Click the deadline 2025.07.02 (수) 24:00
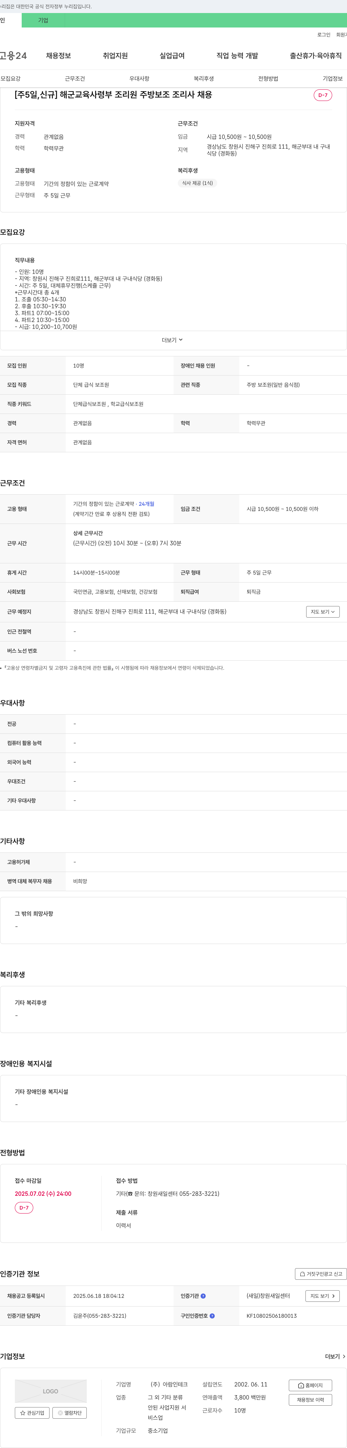Viewport: 347px width, 1448px height. [43, 1194]
